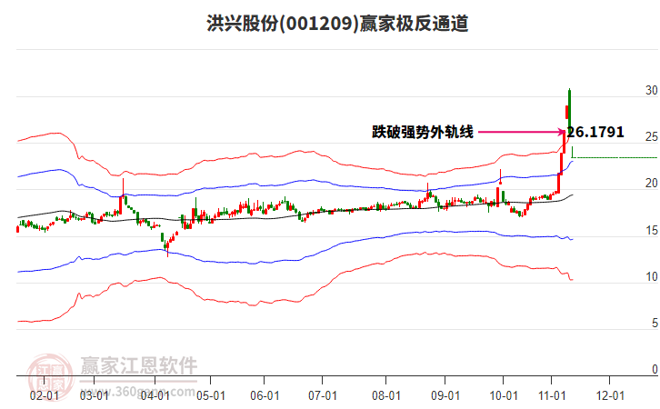Image resolution: width=660 pixels, height=409 pixels.
Task: Click the y-axis label 10
Action: (652, 277)
